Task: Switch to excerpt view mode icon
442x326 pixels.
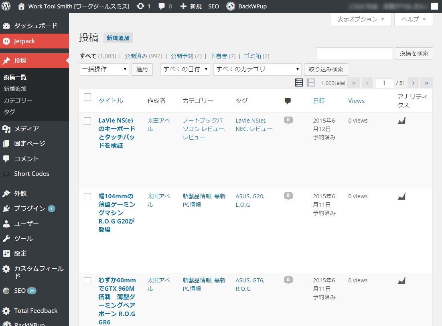Action: 310,83
